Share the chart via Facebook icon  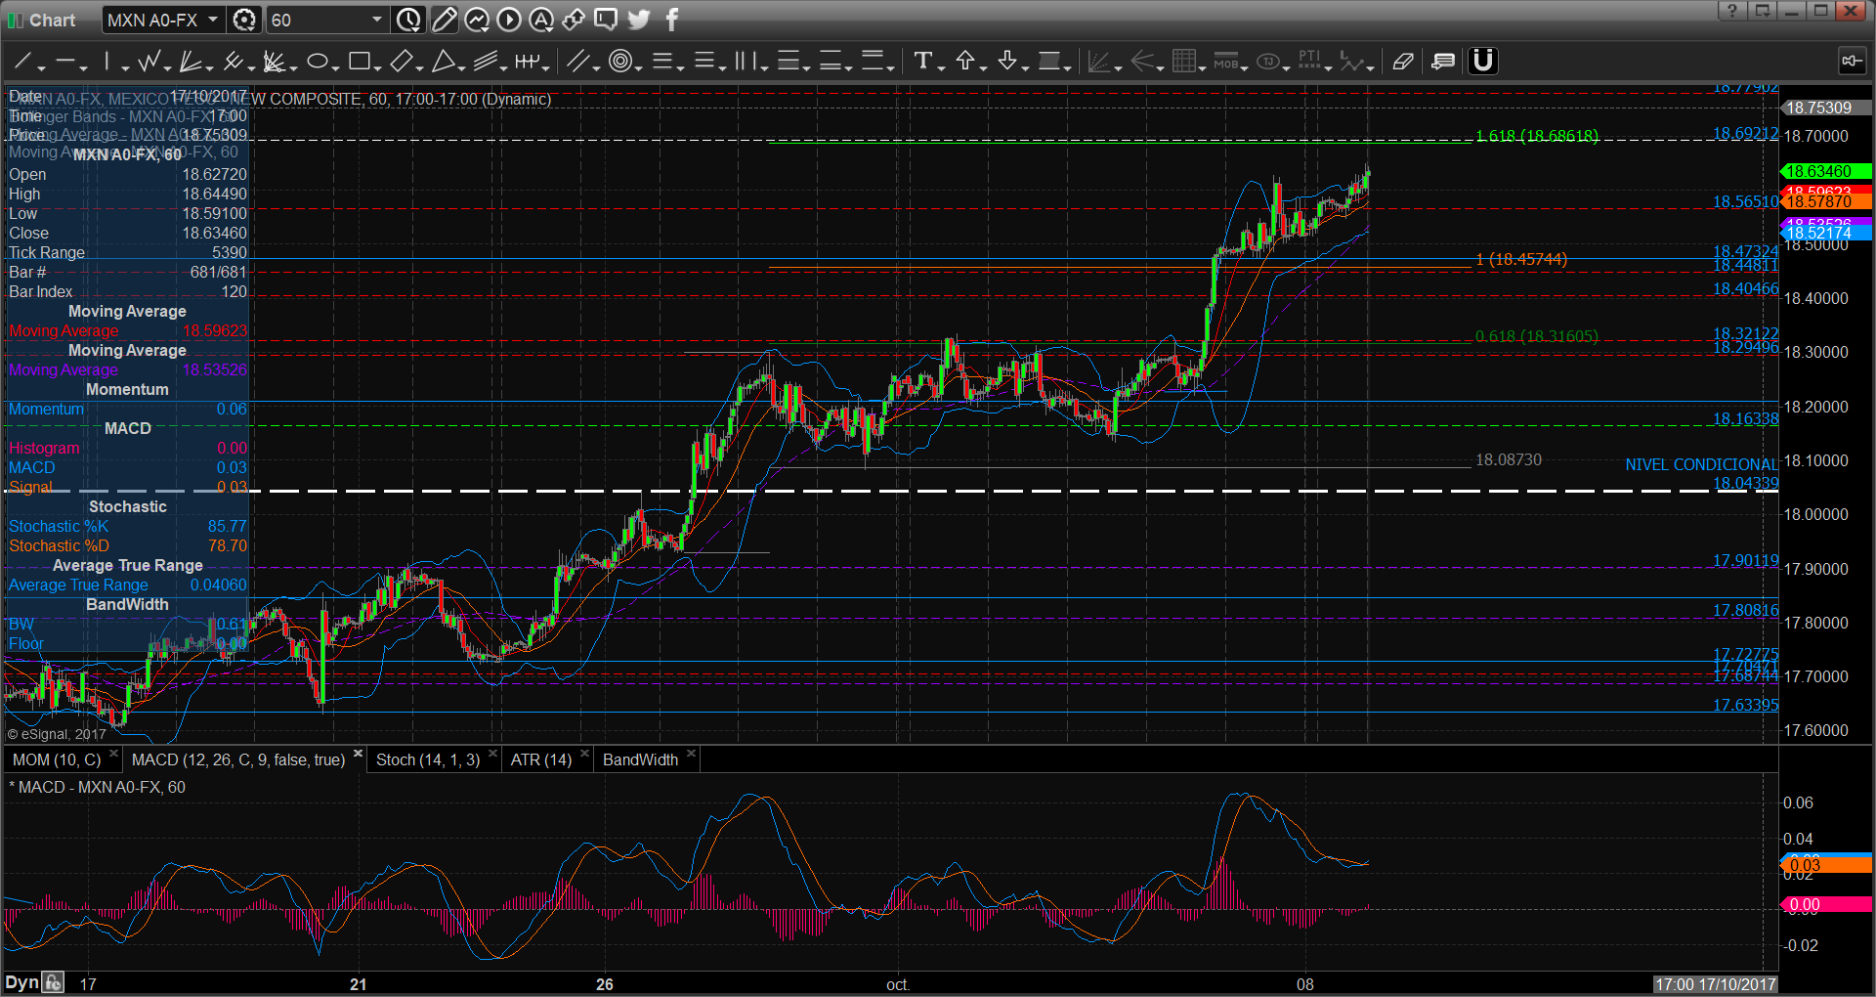672,20
